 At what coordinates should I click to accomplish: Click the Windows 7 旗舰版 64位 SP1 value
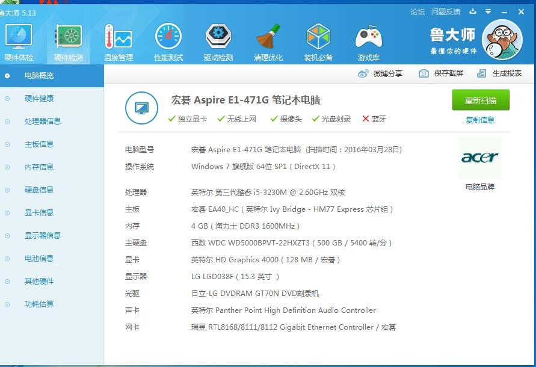(x=263, y=167)
